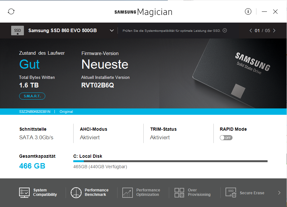Minimize the Samsung Magician window
The height and width of the screenshot is (207, 287).
point(264,12)
